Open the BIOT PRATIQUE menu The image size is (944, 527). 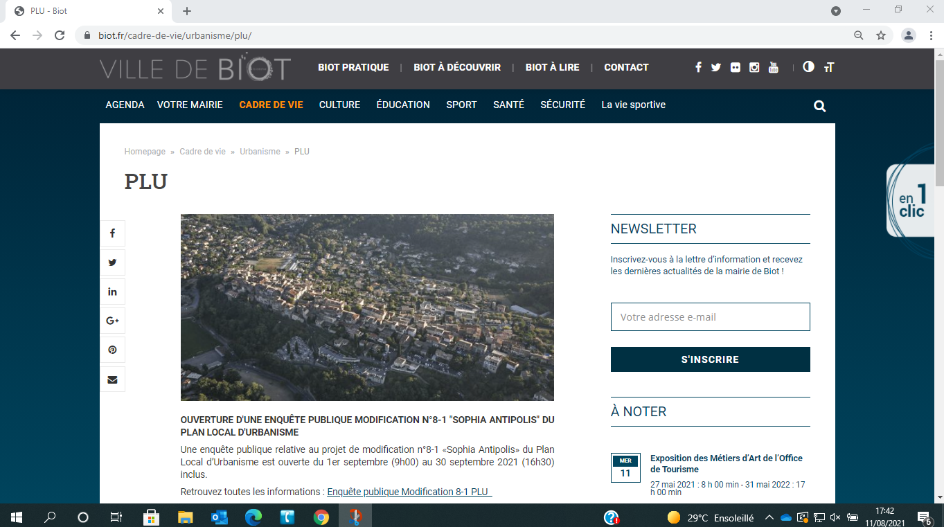click(353, 67)
